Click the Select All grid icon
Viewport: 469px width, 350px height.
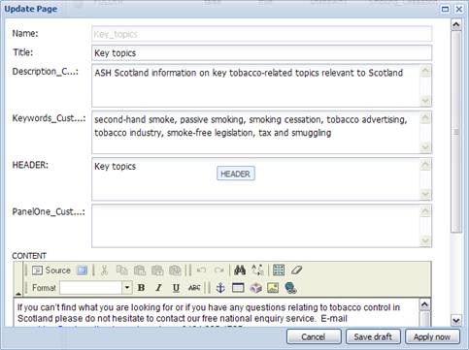coord(279,270)
